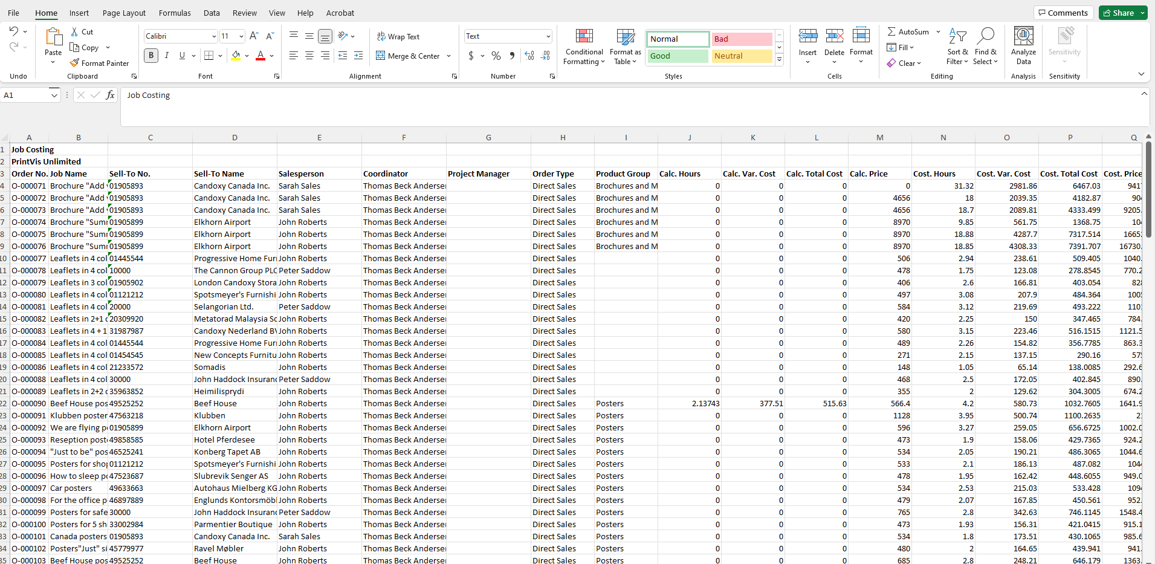1155x564 pixels.
Task: Open the Formulas ribbon tab
Action: pos(175,13)
